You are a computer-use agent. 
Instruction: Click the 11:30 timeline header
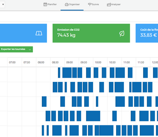pyautogui.click(x=141, y=62)
